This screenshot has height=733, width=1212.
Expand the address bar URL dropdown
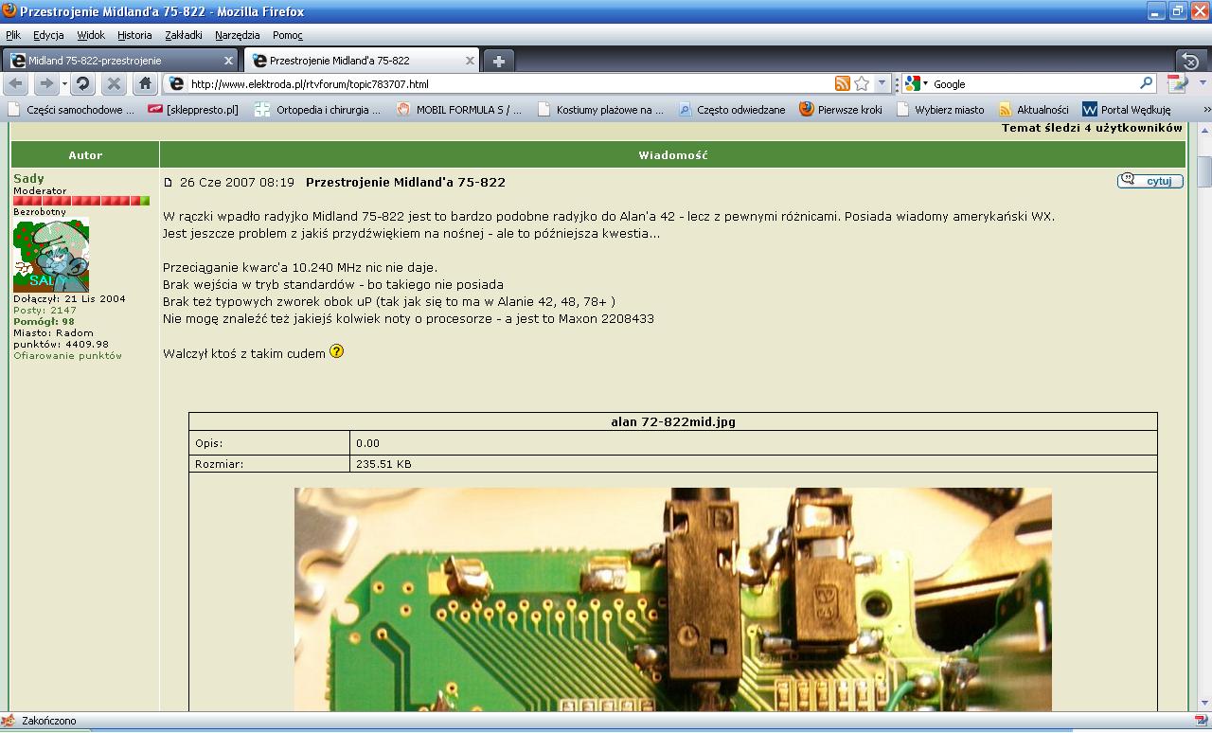point(882,83)
